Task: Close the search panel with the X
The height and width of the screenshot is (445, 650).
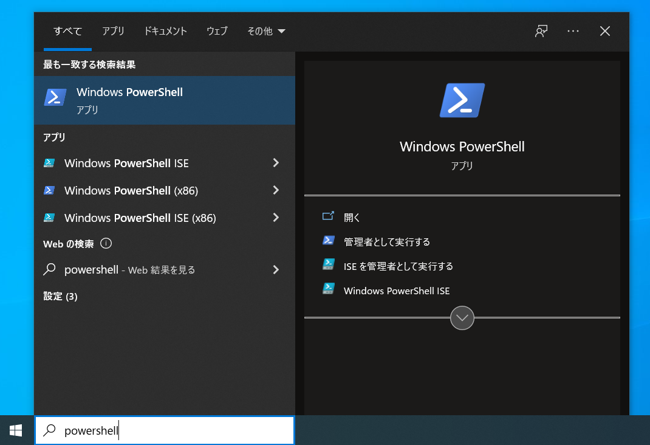Action: click(x=605, y=31)
